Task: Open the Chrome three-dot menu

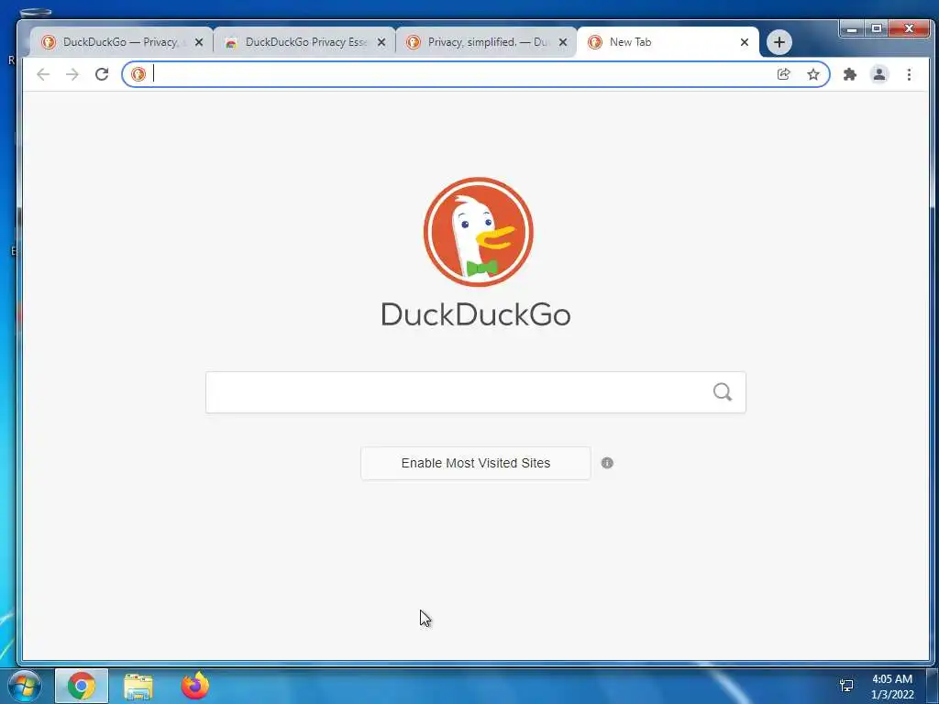Action: click(909, 74)
